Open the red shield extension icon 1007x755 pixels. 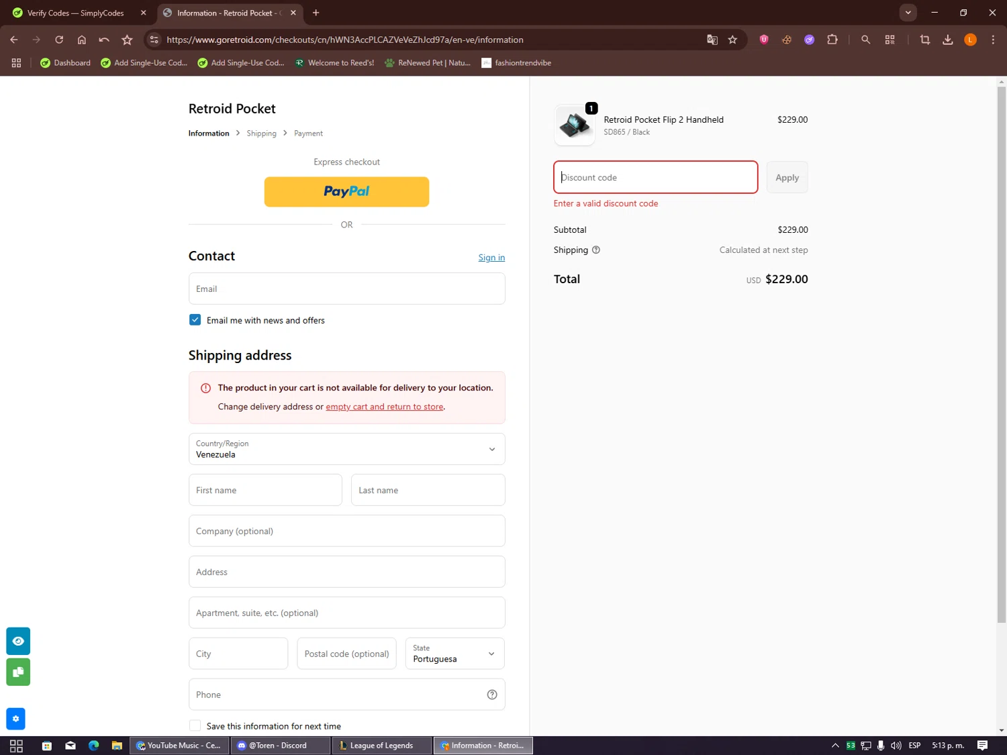(x=764, y=40)
